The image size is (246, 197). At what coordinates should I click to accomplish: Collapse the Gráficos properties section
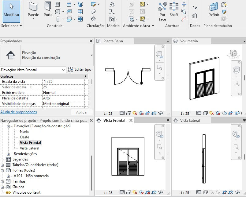coord(85,76)
